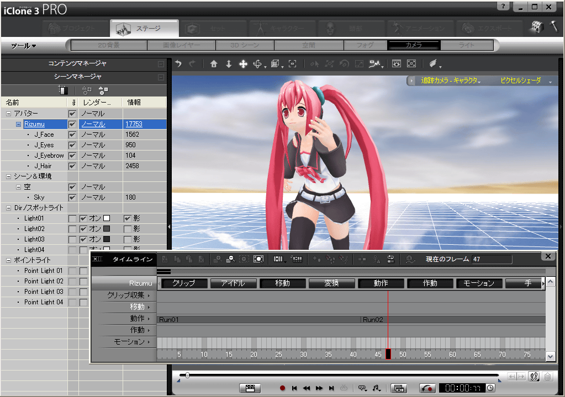Image resolution: width=565 pixels, height=397 pixels.
Task: Click the focus-on-selection bracket icon
Action: [293, 64]
